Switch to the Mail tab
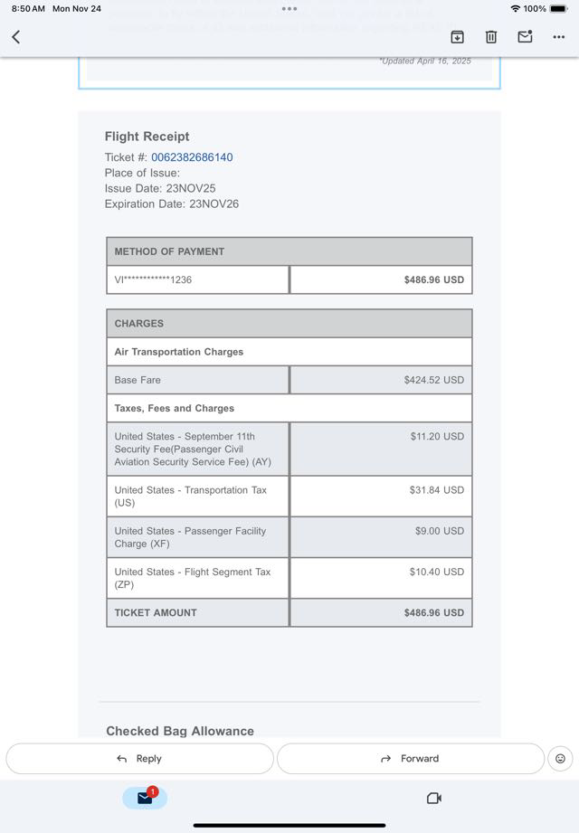This screenshot has height=833, width=579. tap(145, 798)
